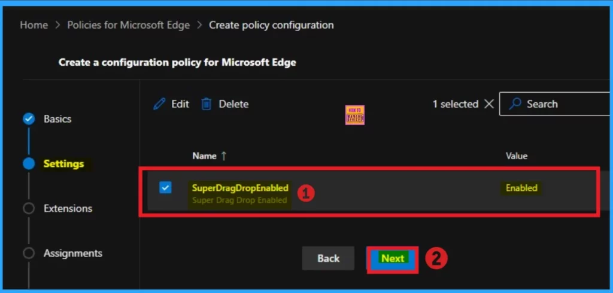Screen dimensions: 613x293
Task: Select the Settings step
Action: (x=63, y=164)
